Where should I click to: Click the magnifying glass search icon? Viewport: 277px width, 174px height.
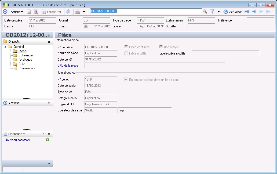coord(205,12)
